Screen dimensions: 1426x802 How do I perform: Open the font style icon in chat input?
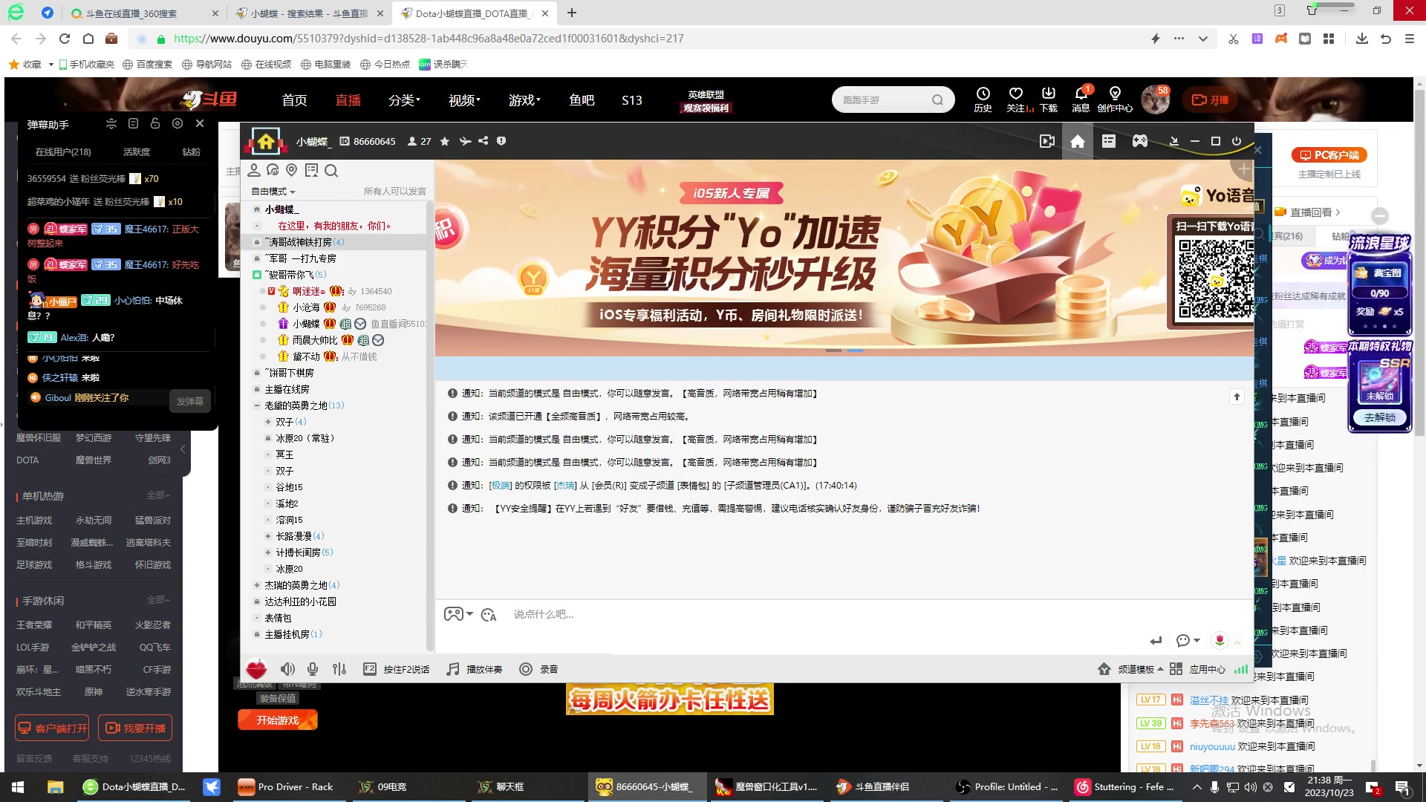(x=488, y=615)
